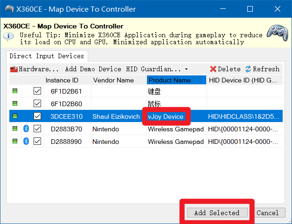Toggle checkbox for device 6F1D2B61
This screenshot has width=292, height=224.
click(37, 91)
